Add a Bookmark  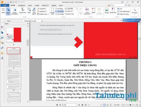click(x=113, y=11)
